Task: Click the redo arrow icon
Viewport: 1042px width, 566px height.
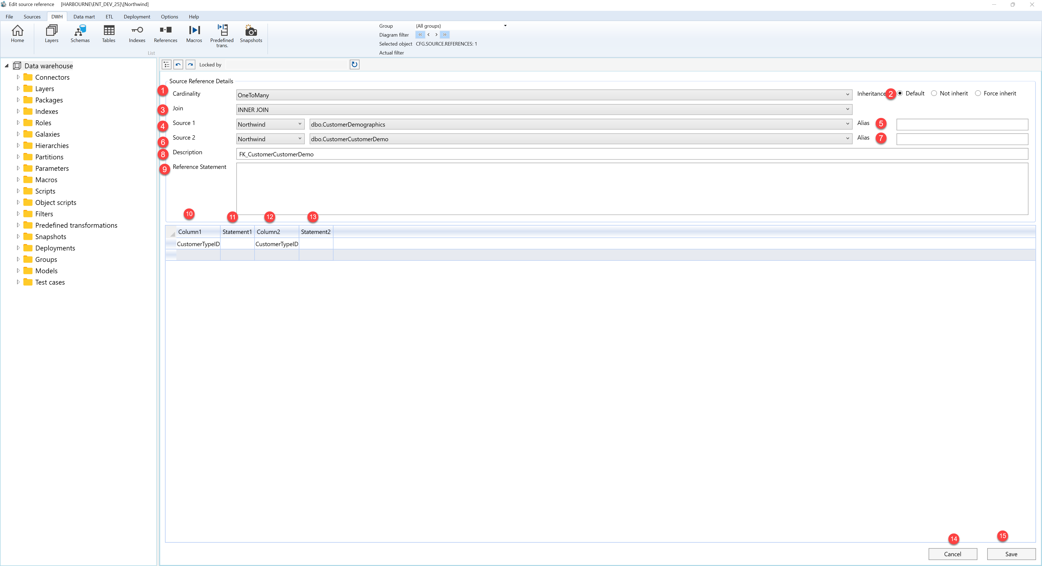Action: [x=190, y=65]
